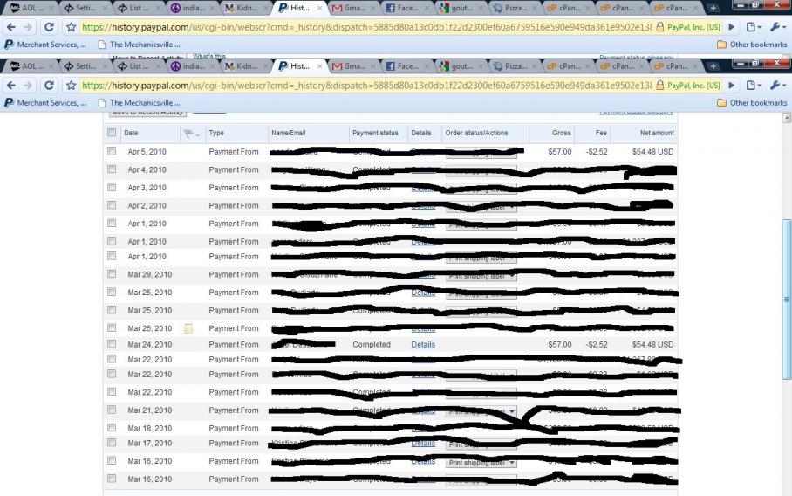This screenshot has height=496, width=792.
Task: Click the Name/Email column header
Action: 289,133
